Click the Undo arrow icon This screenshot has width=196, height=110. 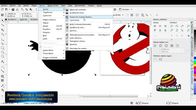pyautogui.click(x=36, y=9)
